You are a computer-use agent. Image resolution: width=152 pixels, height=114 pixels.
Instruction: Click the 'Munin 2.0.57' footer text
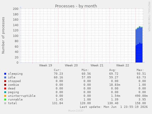(x=76, y=111)
